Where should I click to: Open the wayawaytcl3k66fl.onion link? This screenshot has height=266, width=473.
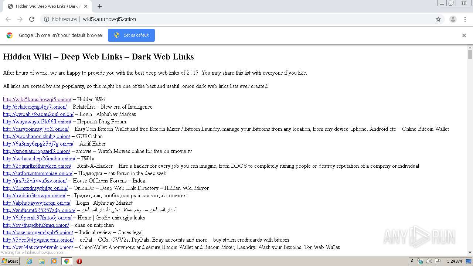click(x=37, y=122)
